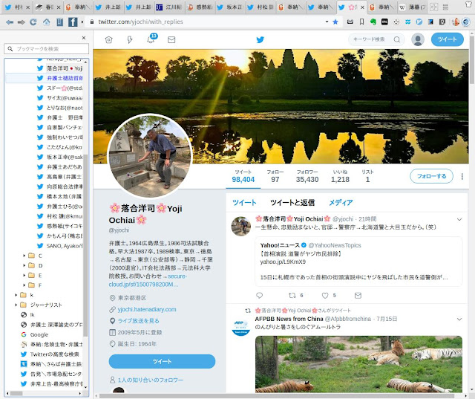Open the yjochi.hatenadiary.com link
475x399 pixels.
[x=147, y=309]
